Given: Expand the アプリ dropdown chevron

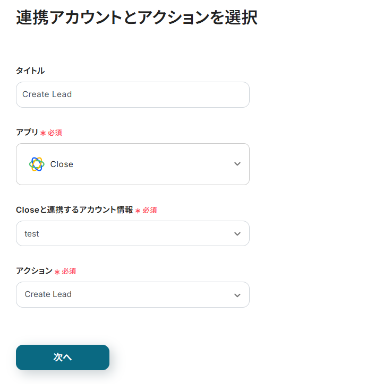Looking at the screenshot, I should (x=237, y=164).
